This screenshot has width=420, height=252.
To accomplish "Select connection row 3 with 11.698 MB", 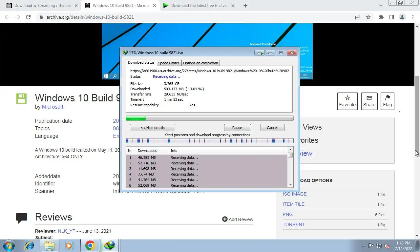I will [x=207, y=169].
